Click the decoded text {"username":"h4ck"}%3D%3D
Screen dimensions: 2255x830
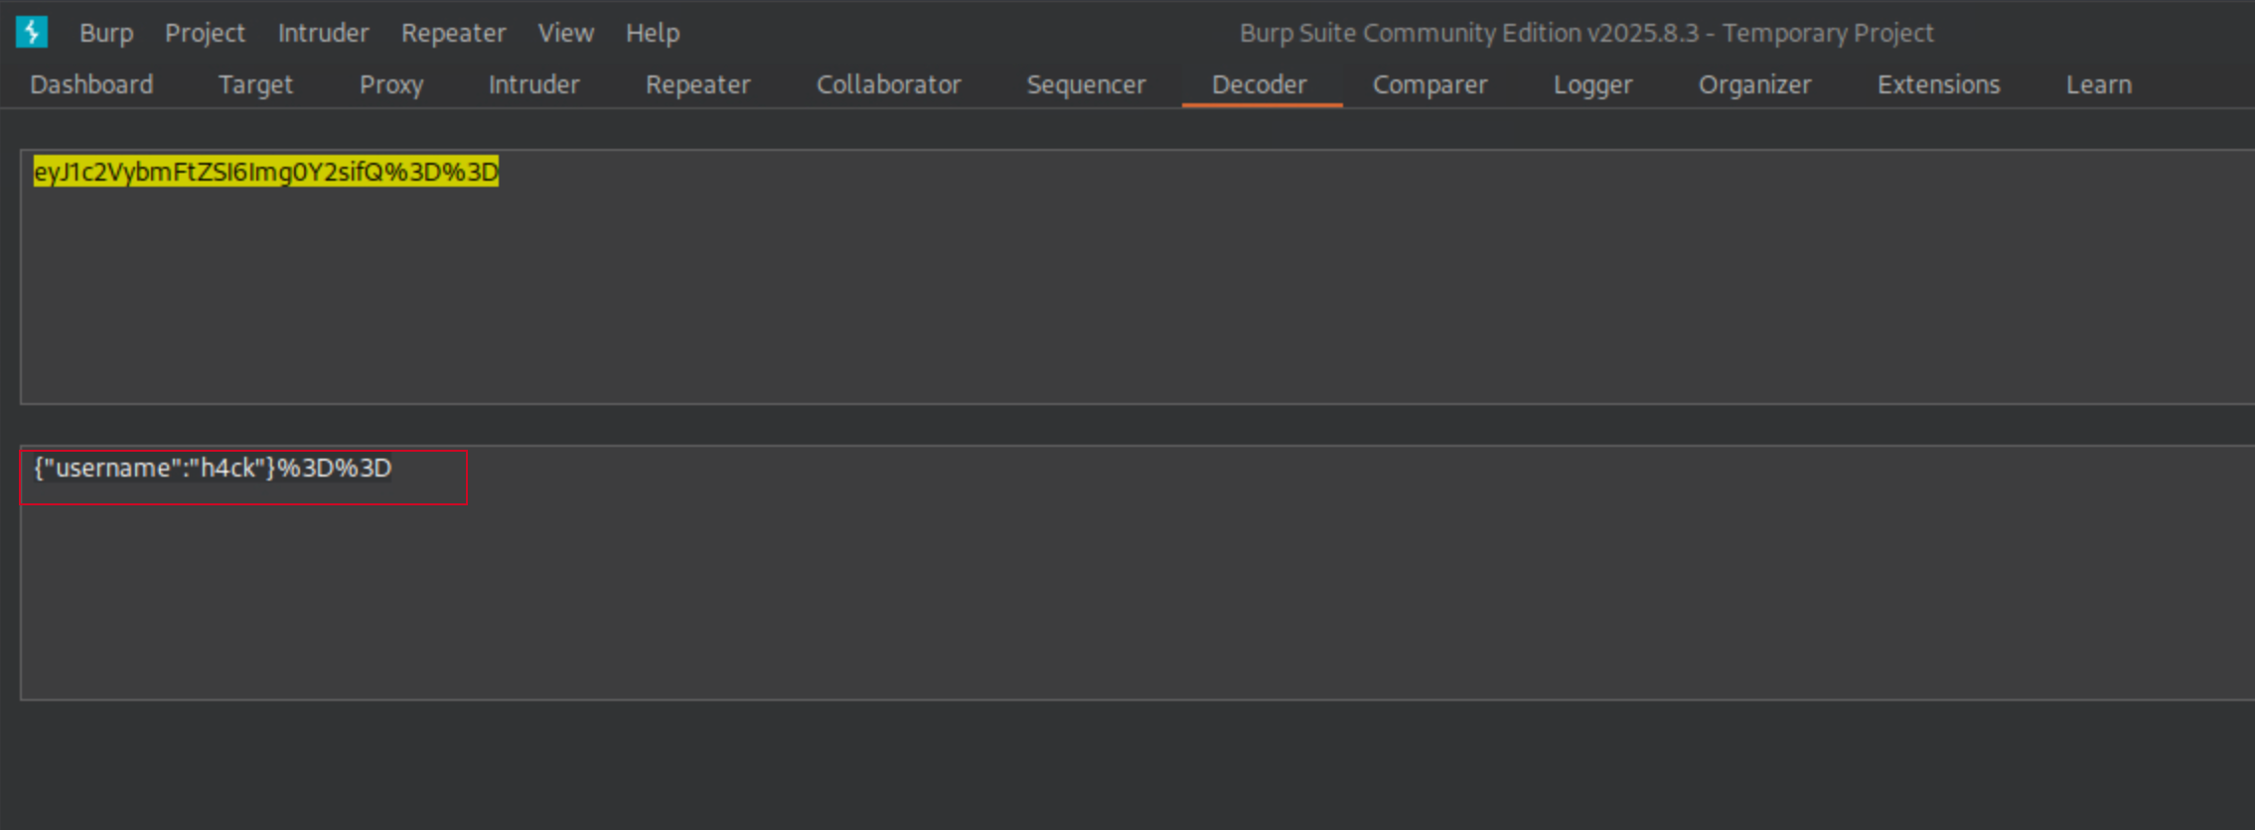(x=213, y=468)
